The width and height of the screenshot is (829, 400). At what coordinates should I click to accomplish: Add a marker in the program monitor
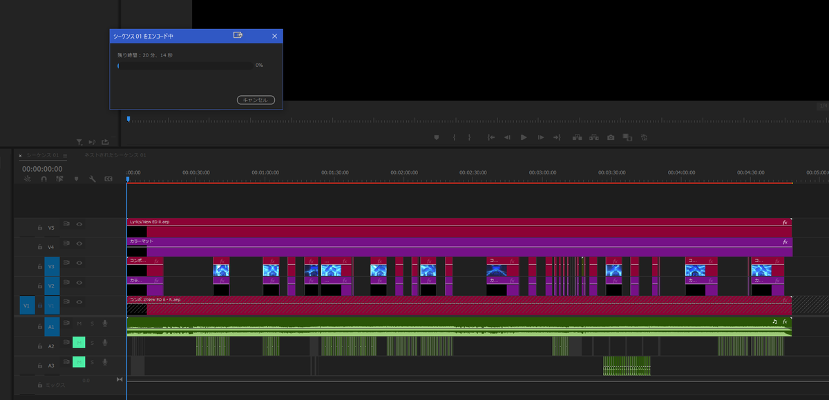pyautogui.click(x=436, y=137)
